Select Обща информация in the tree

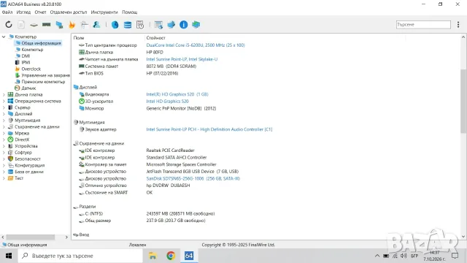(41, 43)
